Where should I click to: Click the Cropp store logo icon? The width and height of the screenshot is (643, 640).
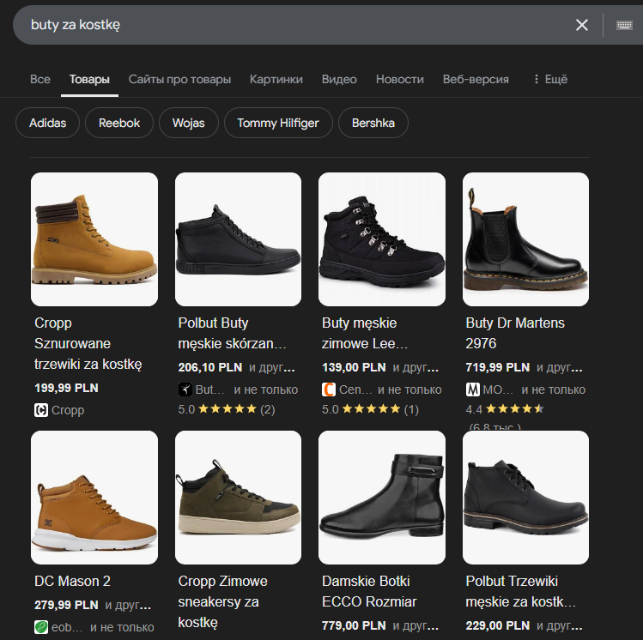[x=41, y=410]
